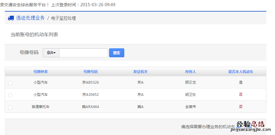This screenshot has width=275, height=135.
Task: Click the 所有人 column header
Action: [190, 72]
